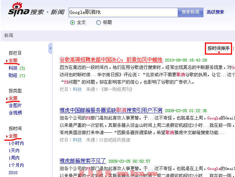Click the 按时间 heading in sidebar
This screenshot has height=177, width=235.
(15, 128)
